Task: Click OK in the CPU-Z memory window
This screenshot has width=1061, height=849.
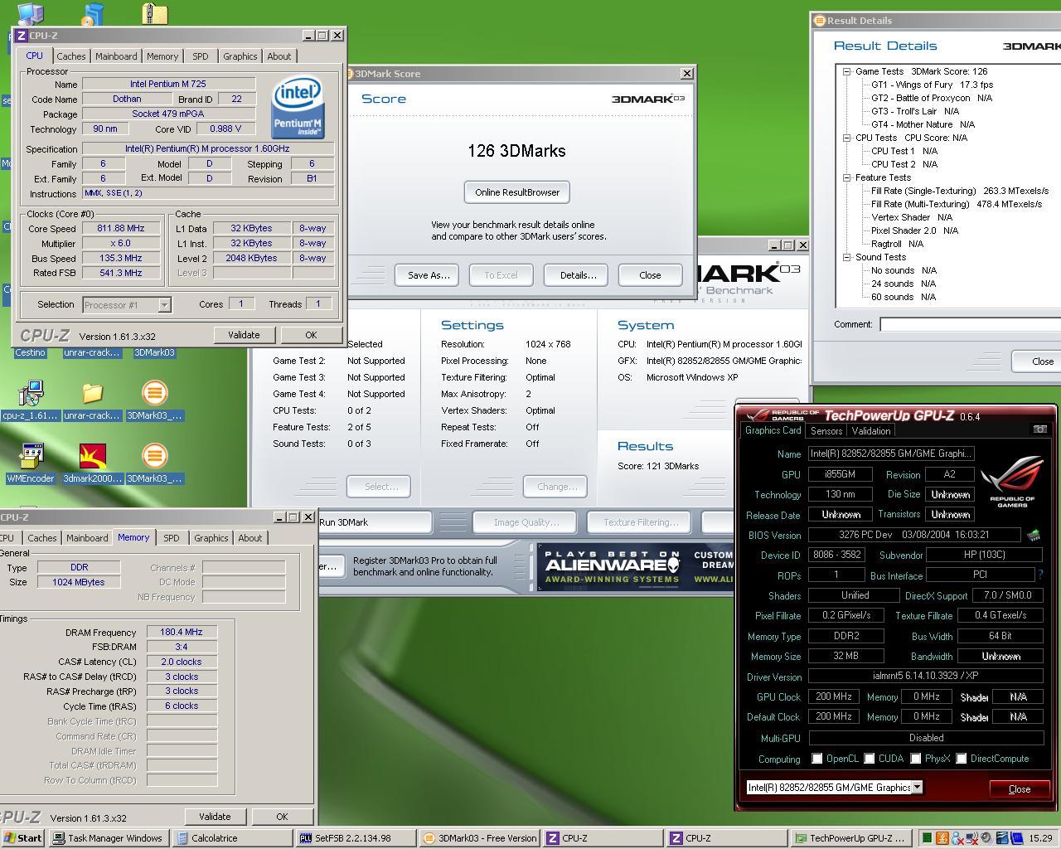Action: point(282,817)
